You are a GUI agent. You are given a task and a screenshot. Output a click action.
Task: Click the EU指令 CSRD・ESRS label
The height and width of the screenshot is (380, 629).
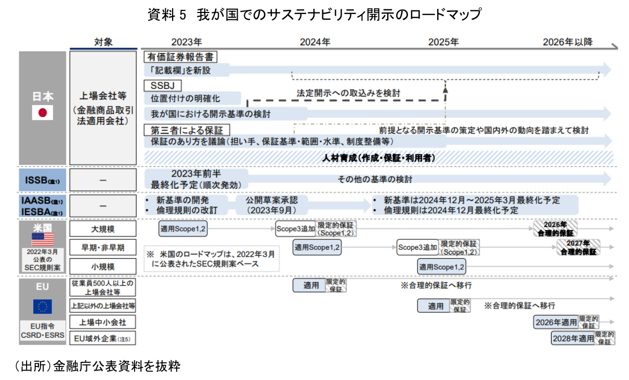click(43, 331)
